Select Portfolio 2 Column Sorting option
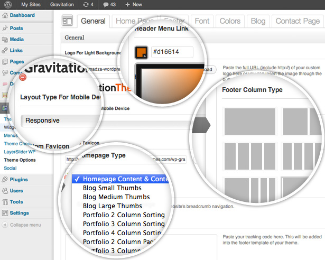The width and height of the screenshot is (325, 260). pos(124,215)
